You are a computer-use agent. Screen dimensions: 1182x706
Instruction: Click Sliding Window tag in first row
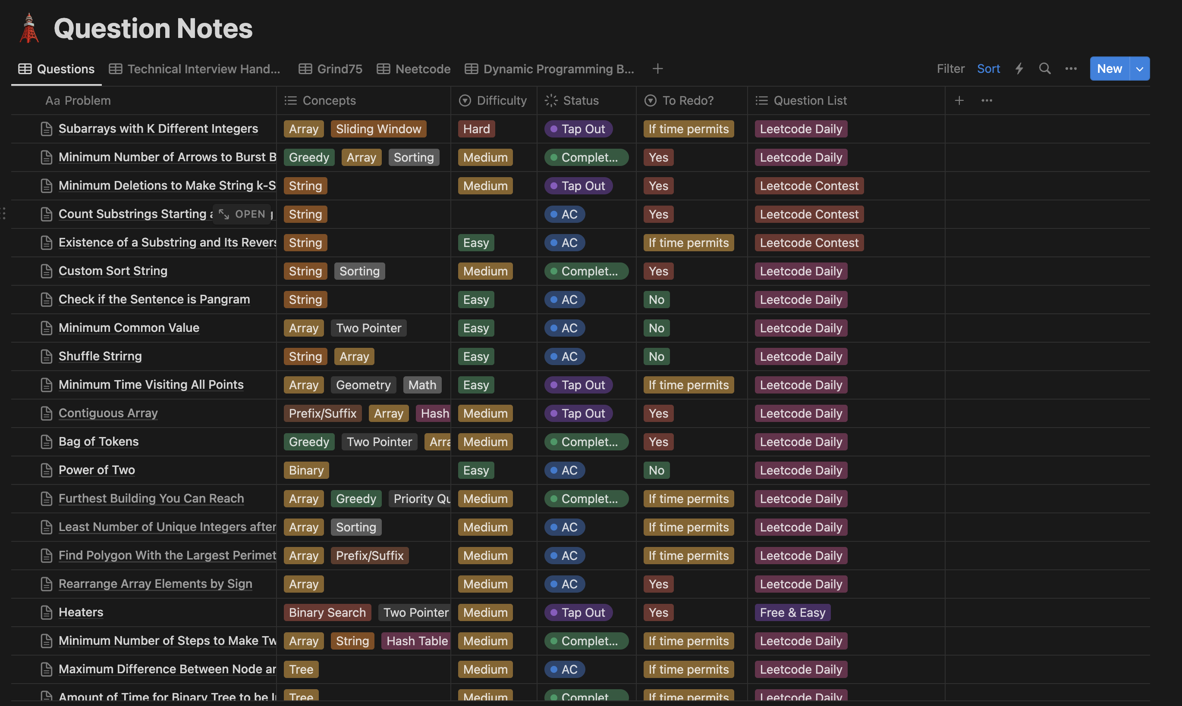tap(378, 129)
